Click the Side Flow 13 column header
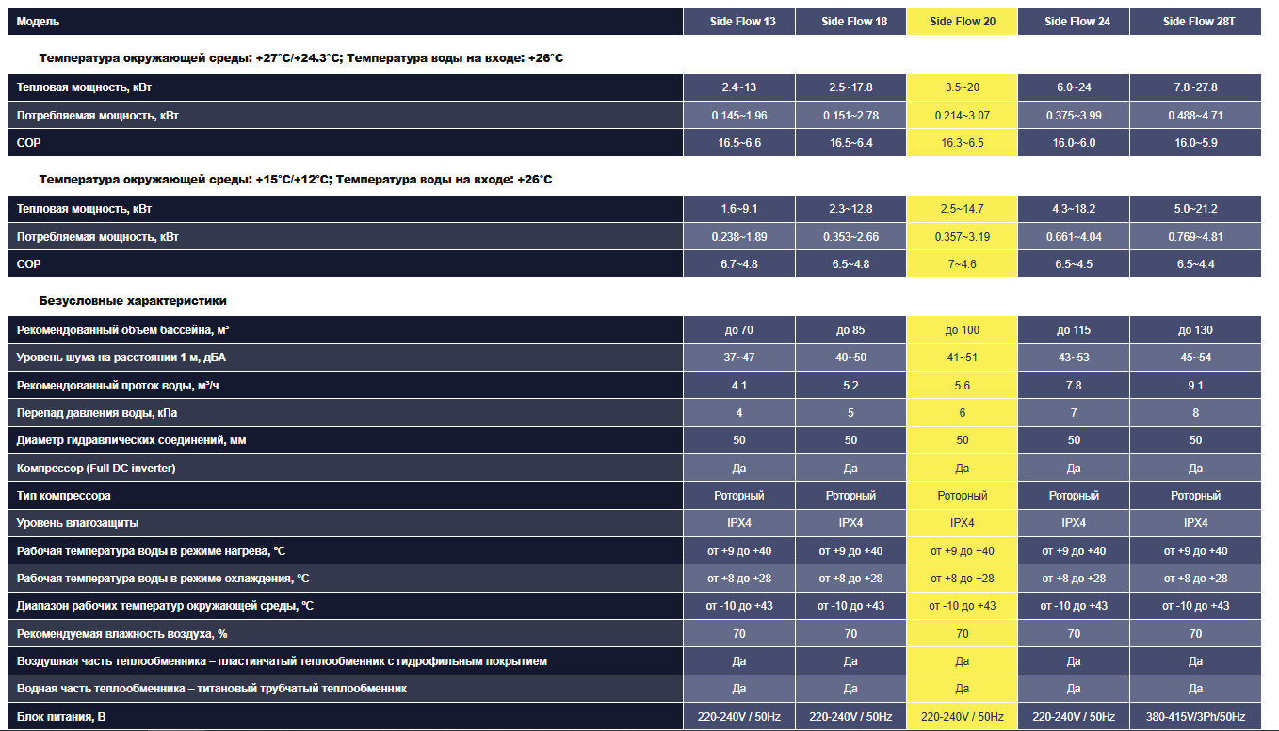1279x731 pixels. (x=738, y=22)
